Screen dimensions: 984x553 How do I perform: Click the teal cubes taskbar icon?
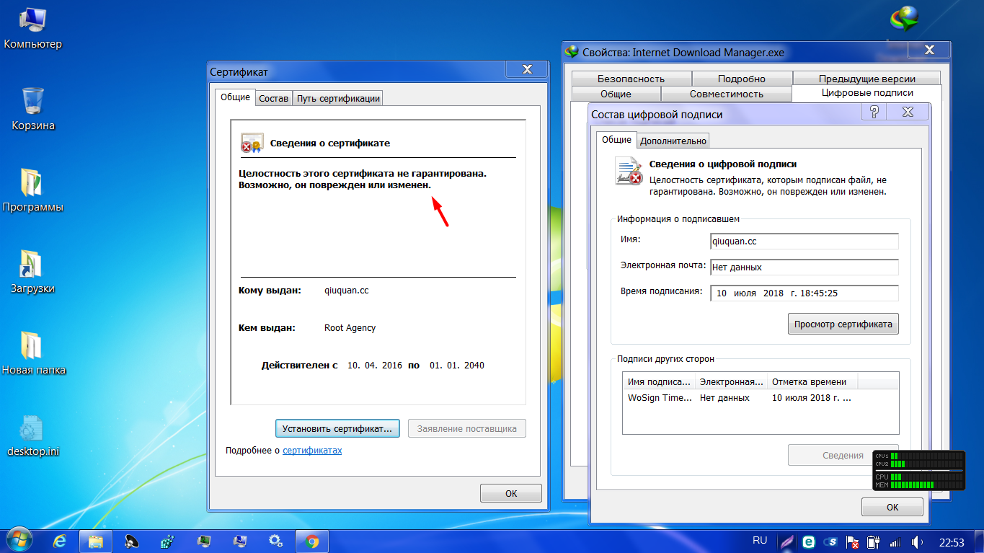167,540
